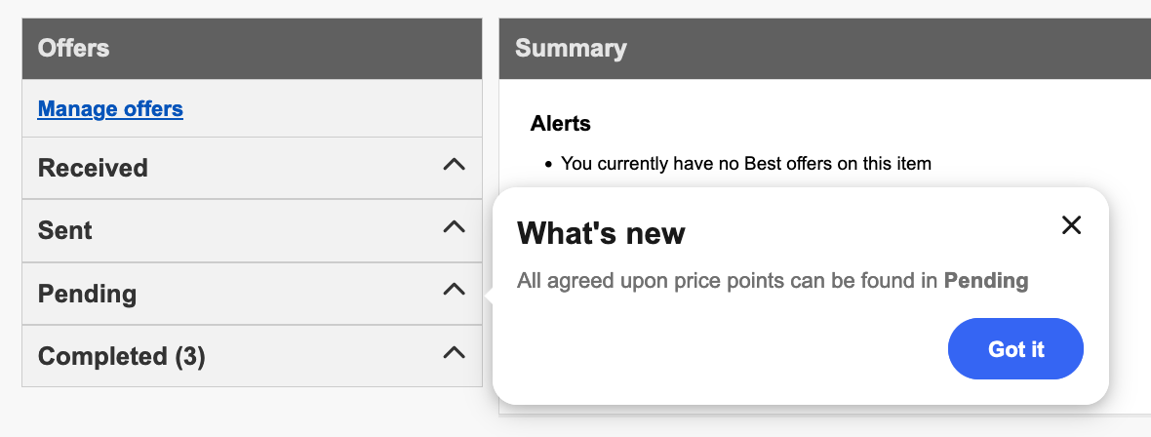The width and height of the screenshot is (1151, 437).
Task: Select the Completed (3) row label
Action: coord(122,357)
